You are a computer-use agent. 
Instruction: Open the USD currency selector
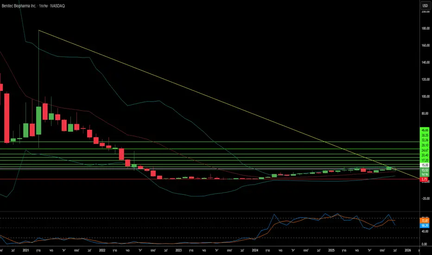tap(424, 5)
